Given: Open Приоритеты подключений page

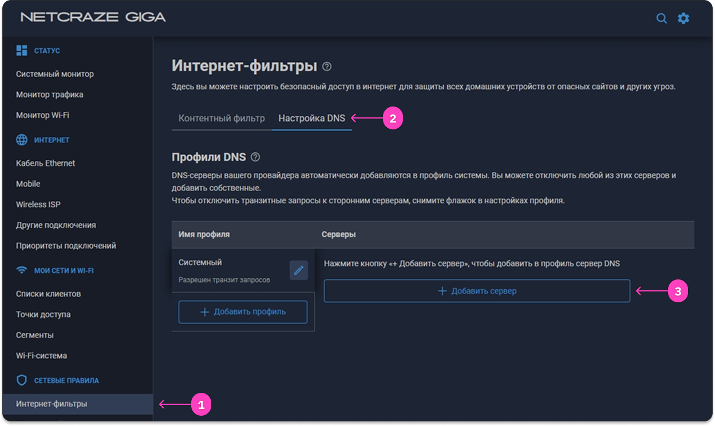Looking at the screenshot, I should [x=66, y=246].
